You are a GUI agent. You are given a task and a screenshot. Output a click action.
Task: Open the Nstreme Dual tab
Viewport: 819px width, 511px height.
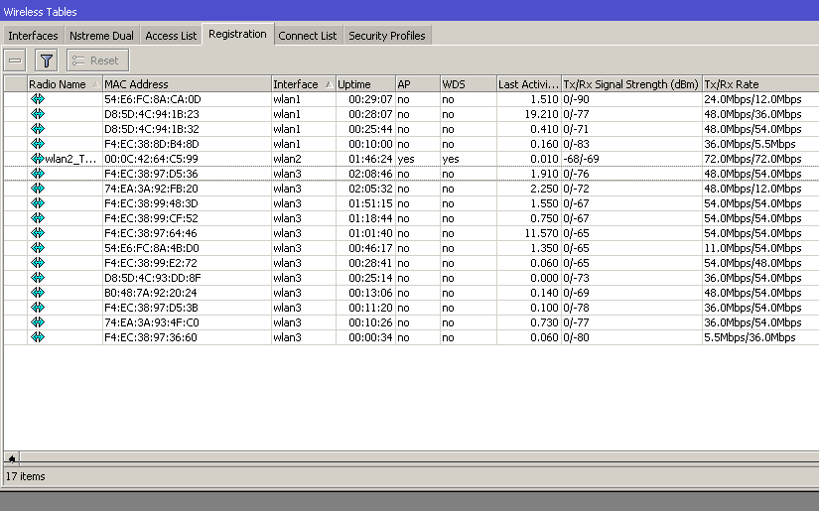[101, 36]
